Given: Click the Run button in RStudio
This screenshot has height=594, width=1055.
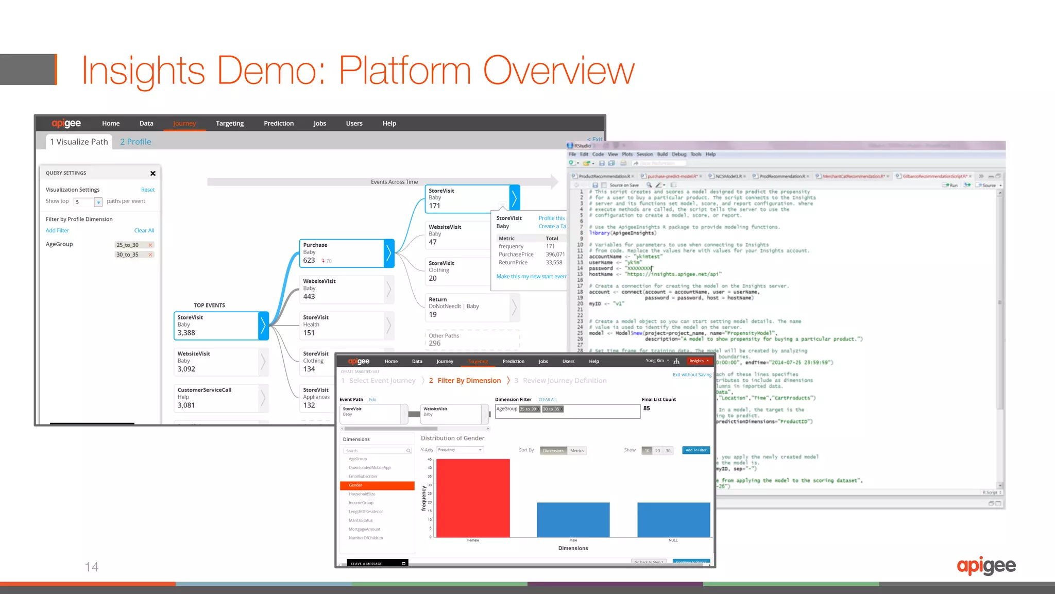Looking at the screenshot, I should 950,185.
